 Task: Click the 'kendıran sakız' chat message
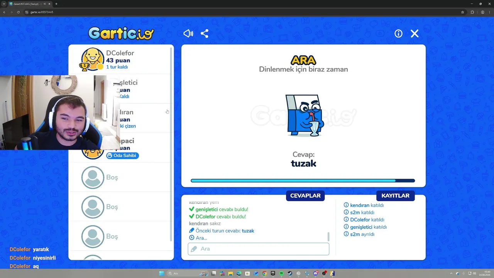coord(205,224)
